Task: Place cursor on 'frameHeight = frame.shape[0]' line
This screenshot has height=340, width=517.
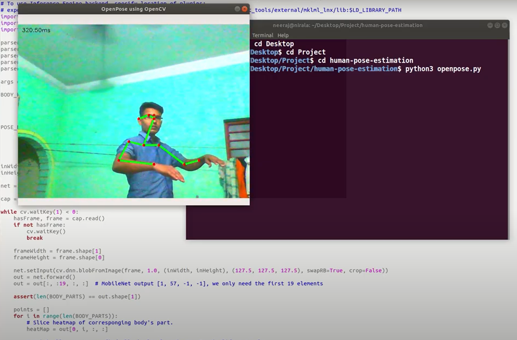Action: 59,258
